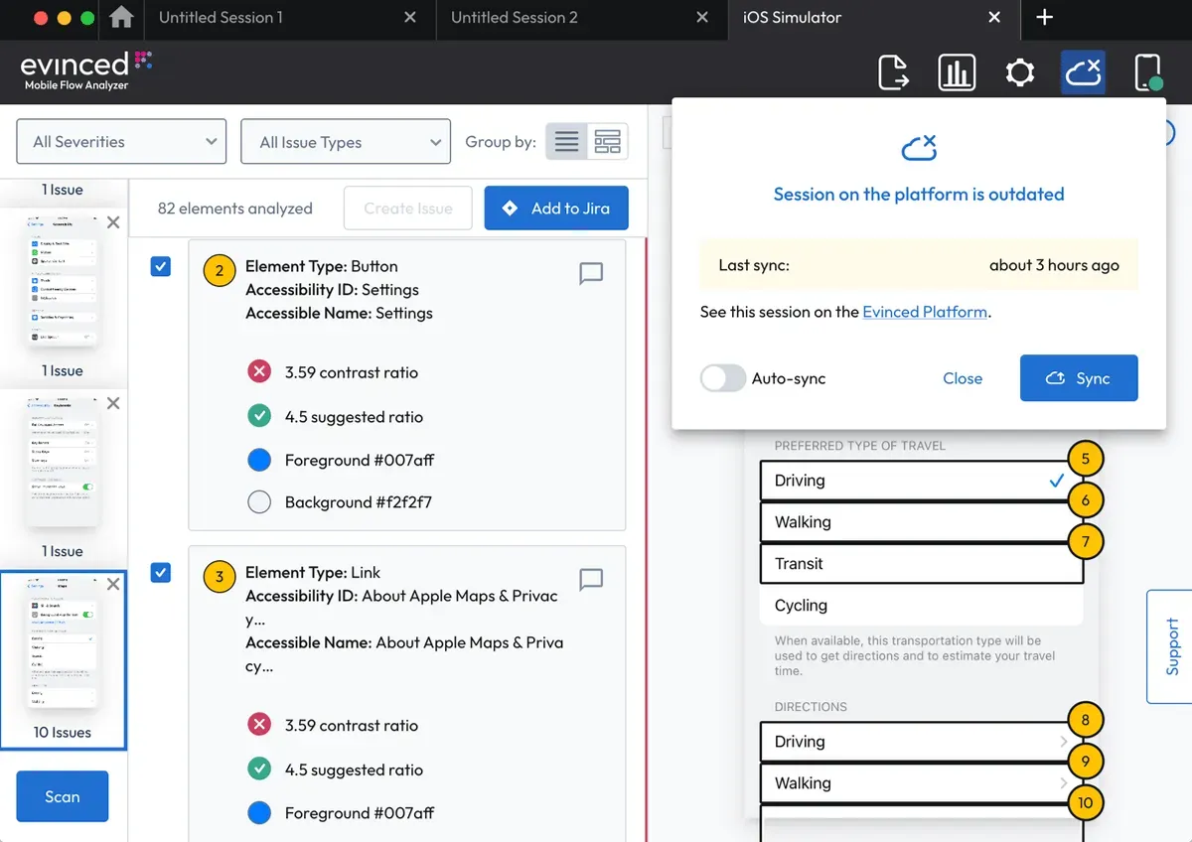This screenshot has height=842, width=1192.
Task: Click issue marker badge number 7
Action: click(1086, 542)
